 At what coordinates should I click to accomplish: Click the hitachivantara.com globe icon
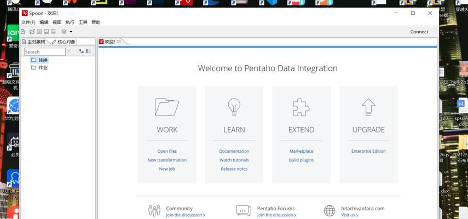pyautogui.click(x=330, y=211)
